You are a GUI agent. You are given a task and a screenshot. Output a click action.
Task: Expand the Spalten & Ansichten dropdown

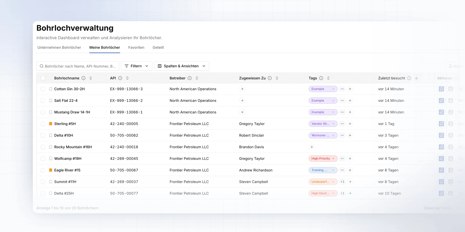pos(182,66)
